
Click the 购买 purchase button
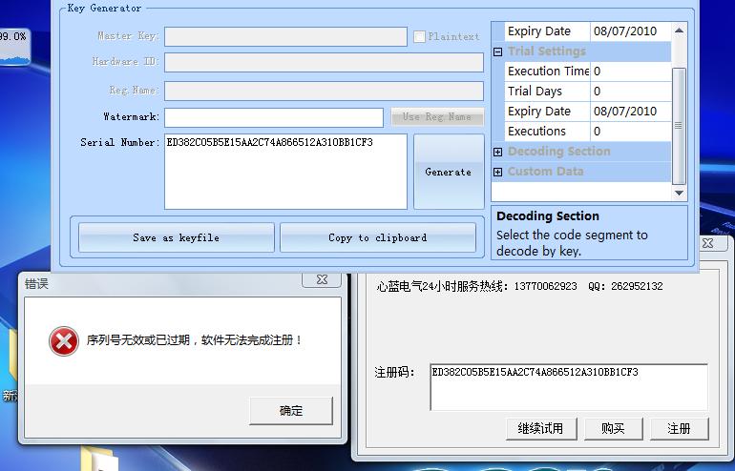(613, 428)
